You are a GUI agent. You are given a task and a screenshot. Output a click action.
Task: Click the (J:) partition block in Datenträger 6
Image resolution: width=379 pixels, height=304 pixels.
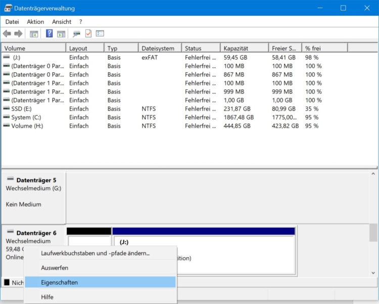point(203,247)
